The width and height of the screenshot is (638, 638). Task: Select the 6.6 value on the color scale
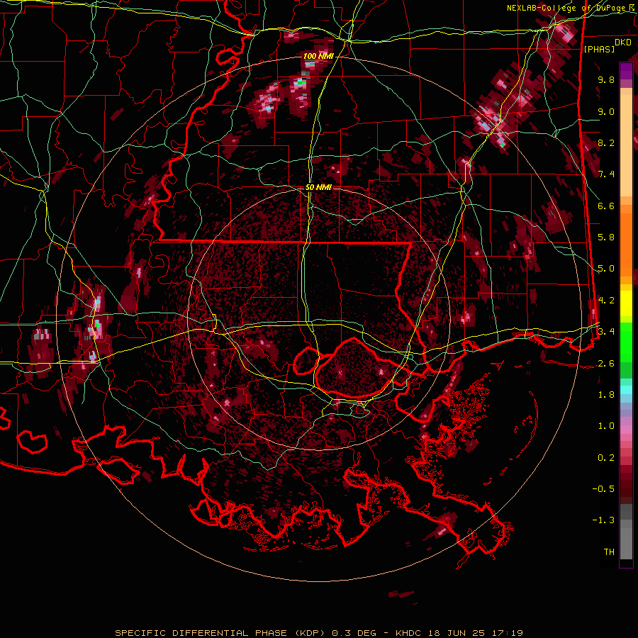tap(606, 206)
